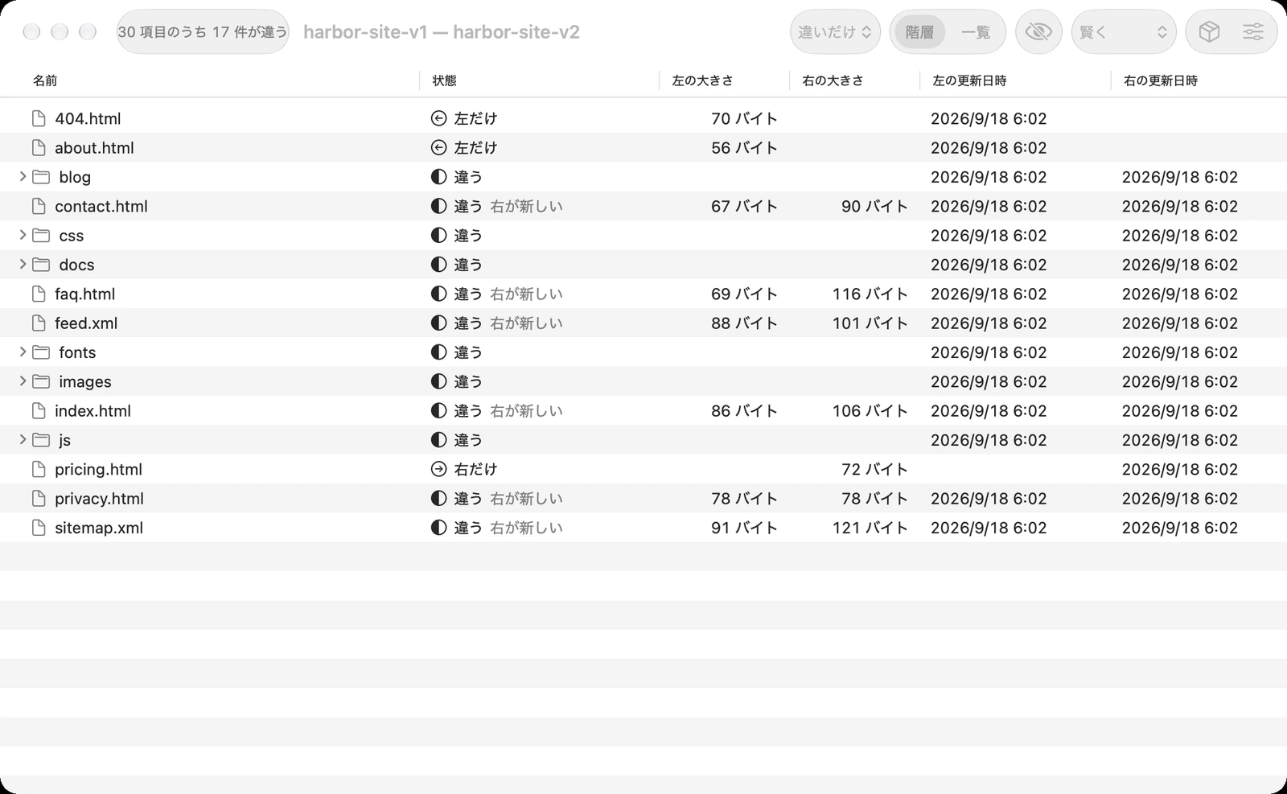
Task: Sort by the 右の大きさ column header
Action: tap(833, 80)
